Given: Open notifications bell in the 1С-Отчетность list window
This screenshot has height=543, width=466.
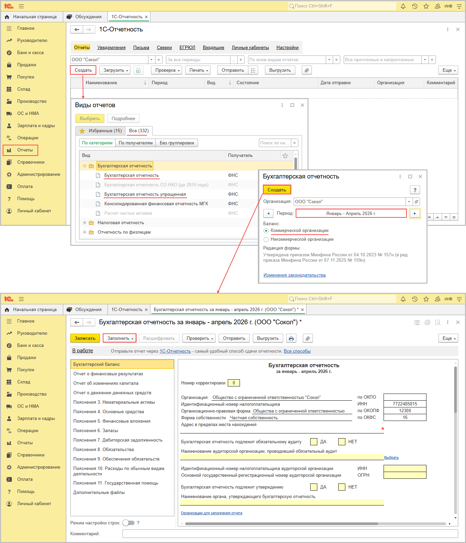Looking at the screenshot, I should pos(403,6).
